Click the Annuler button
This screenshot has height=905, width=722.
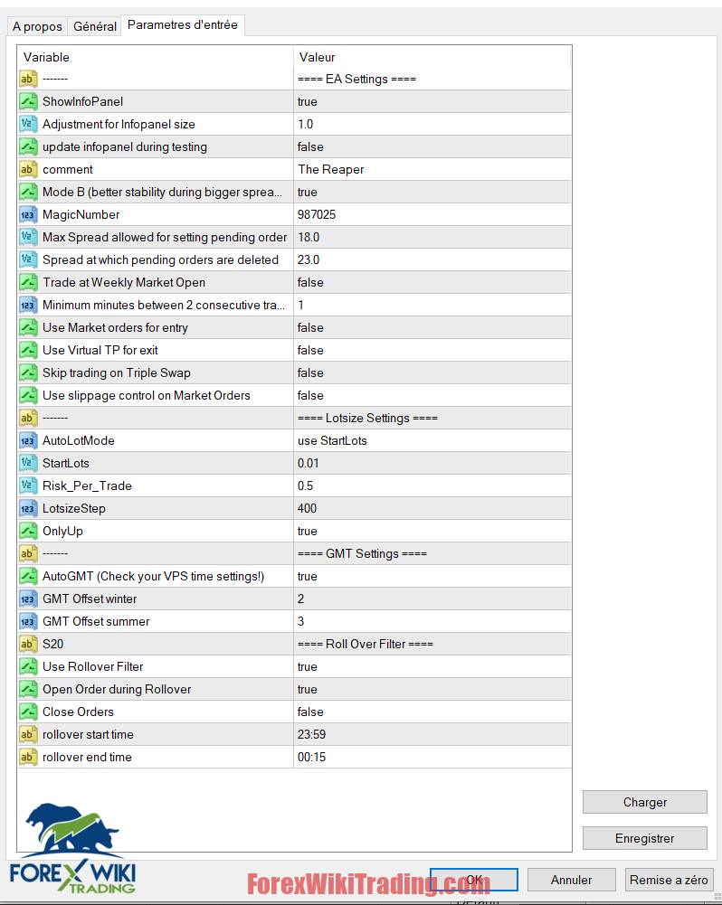(571, 880)
